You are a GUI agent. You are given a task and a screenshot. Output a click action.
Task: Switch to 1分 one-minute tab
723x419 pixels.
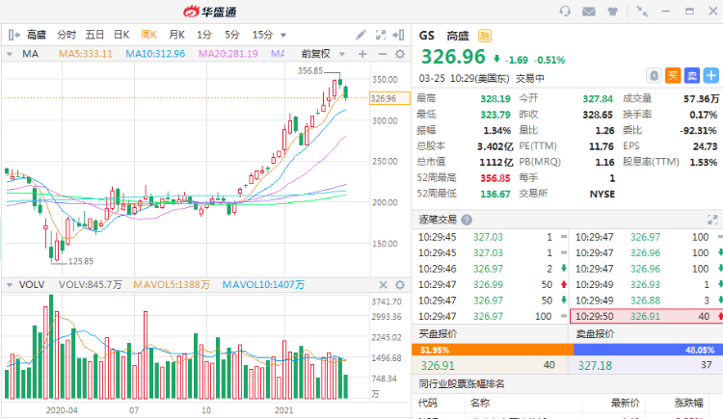204,35
